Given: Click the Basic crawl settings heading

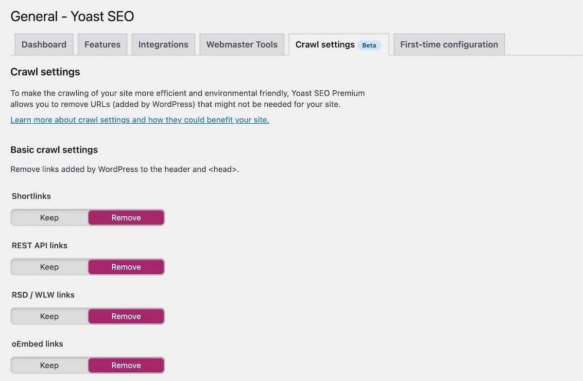Looking at the screenshot, I should click(54, 149).
